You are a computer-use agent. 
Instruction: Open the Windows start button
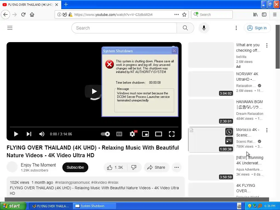(13, 206)
